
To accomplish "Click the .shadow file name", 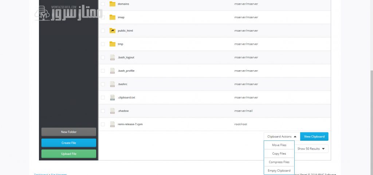I will tap(123, 111).
